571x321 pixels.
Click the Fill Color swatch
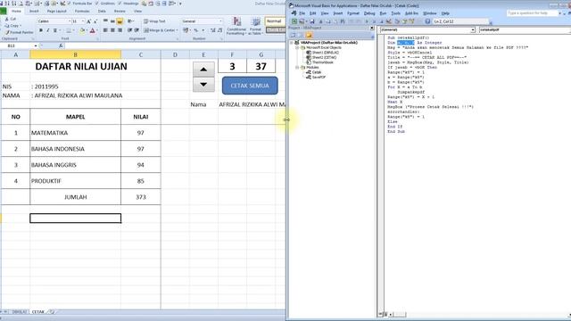click(82, 30)
